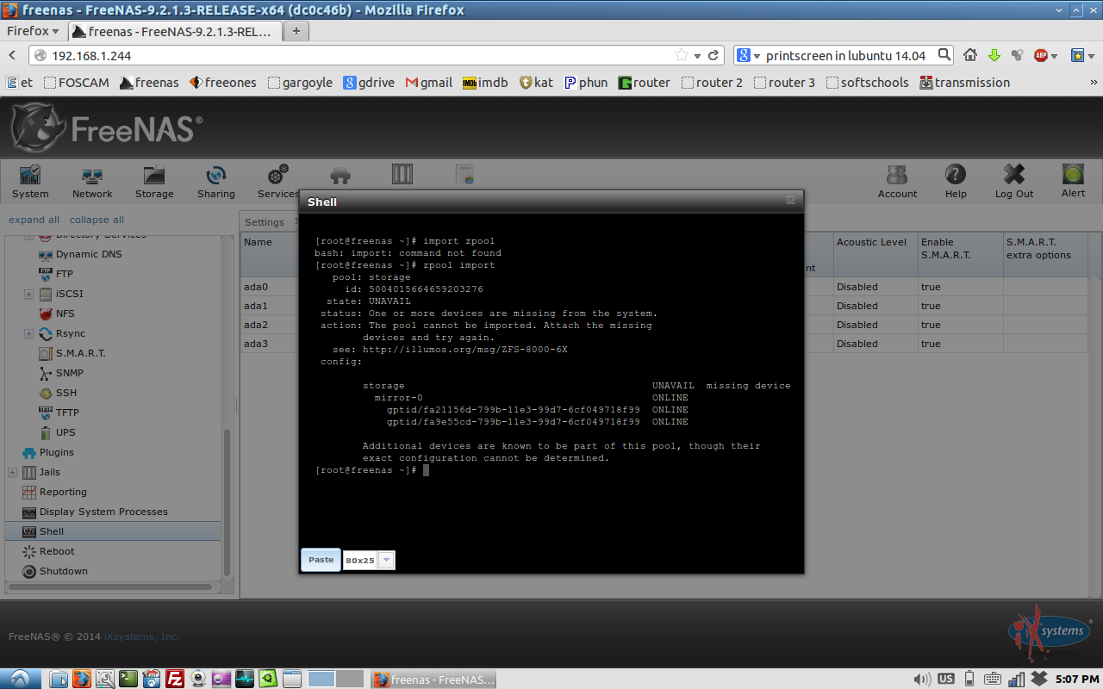
Task: Click the ada2 disk row name
Action: (256, 325)
